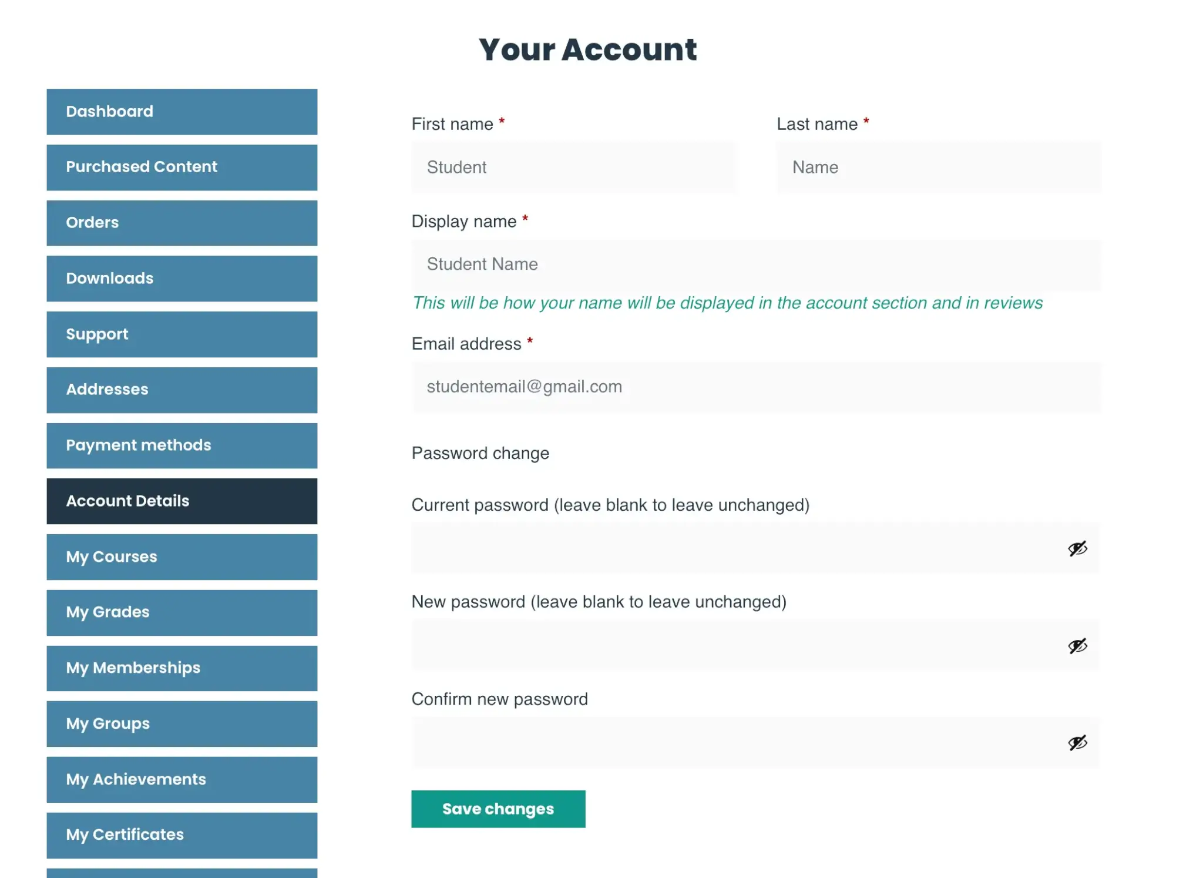See My Achievements
Viewport: 1203px width, 878px height.
(x=181, y=779)
